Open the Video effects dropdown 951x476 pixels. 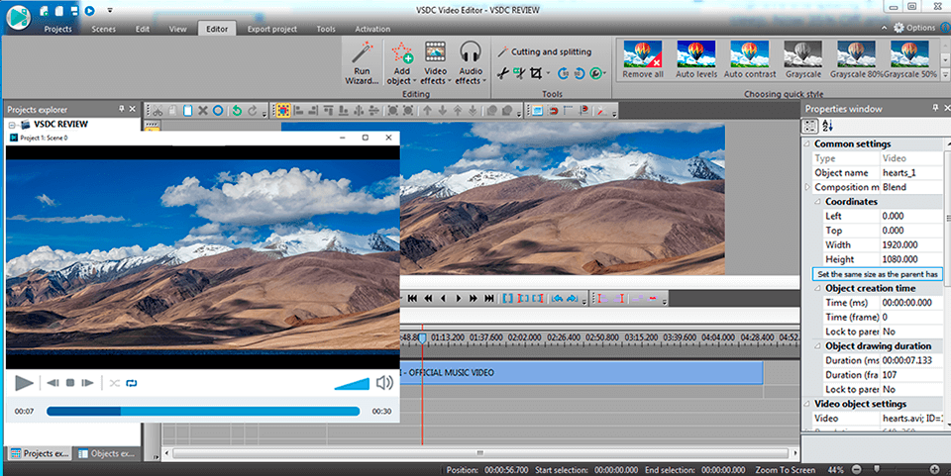(x=435, y=63)
